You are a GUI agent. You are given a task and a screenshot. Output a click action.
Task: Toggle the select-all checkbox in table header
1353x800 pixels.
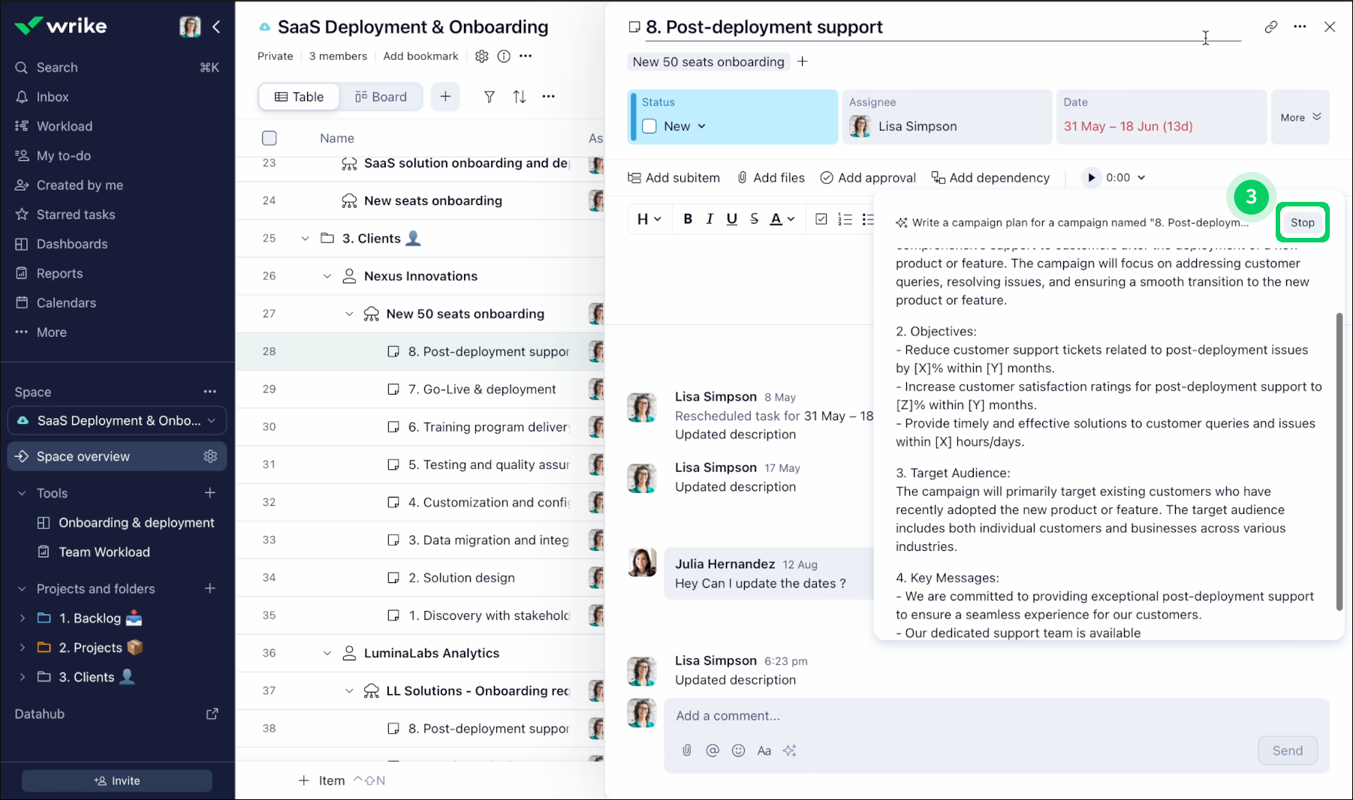pyautogui.click(x=270, y=138)
